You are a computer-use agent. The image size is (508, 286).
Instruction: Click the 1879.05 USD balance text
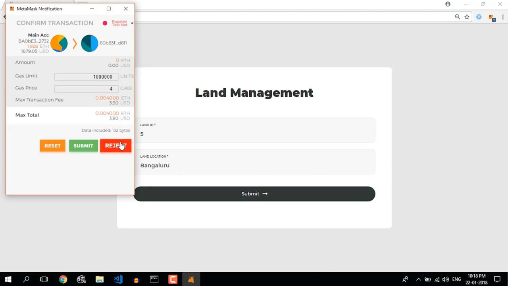pyautogui.click(x=35, y=51)
